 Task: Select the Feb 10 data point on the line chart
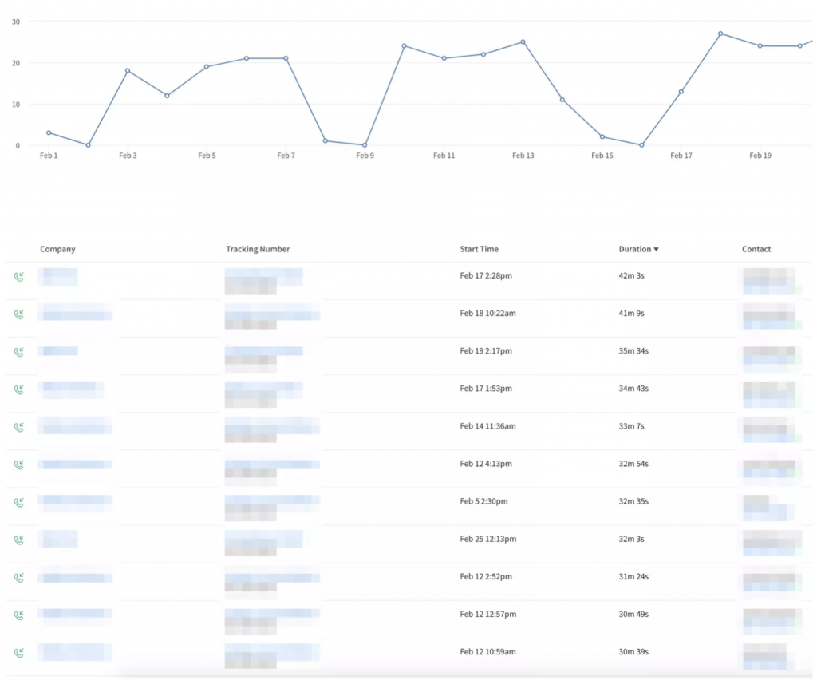tap(404, 45)
